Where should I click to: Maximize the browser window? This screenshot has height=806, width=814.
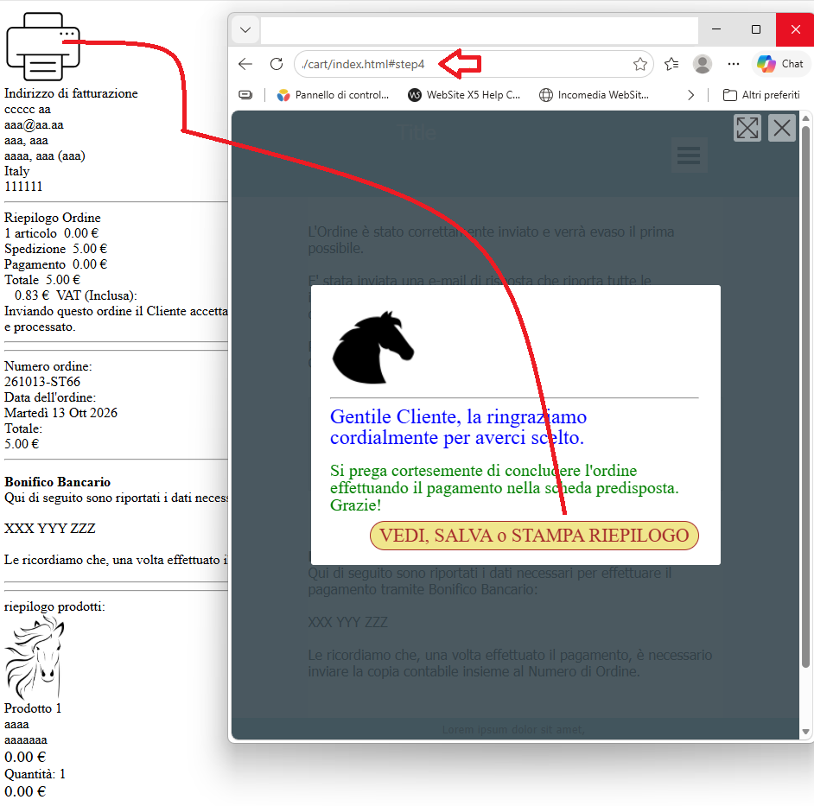pos(756,29)
